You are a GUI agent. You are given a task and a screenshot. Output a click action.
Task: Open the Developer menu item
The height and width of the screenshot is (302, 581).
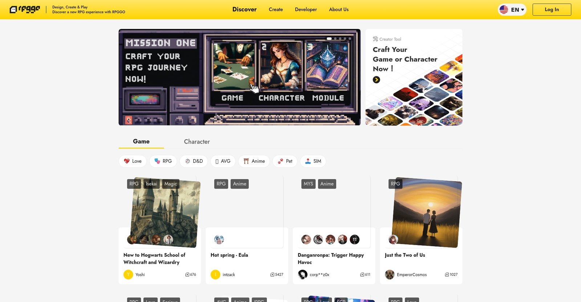point(306,9)
